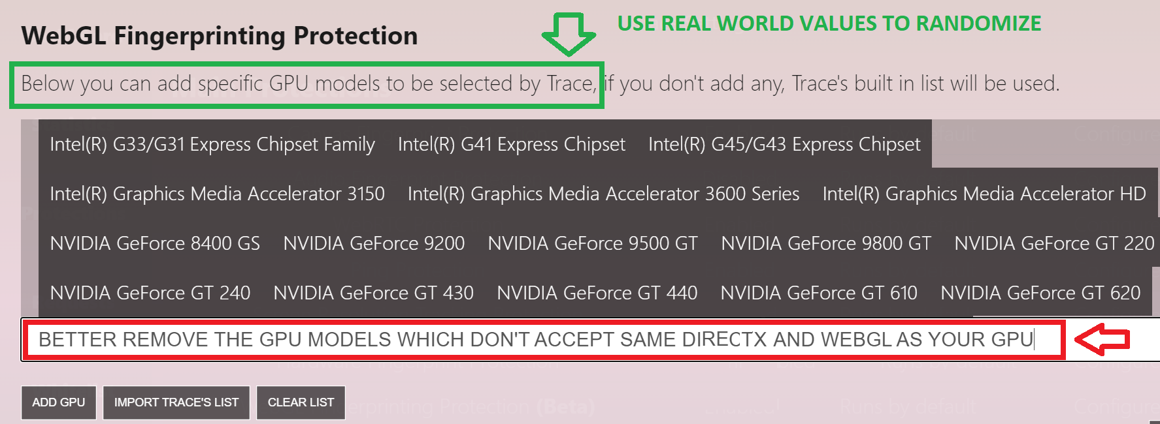Pick the NVIDIA GeForce GT 240 entry

[150, 293]
